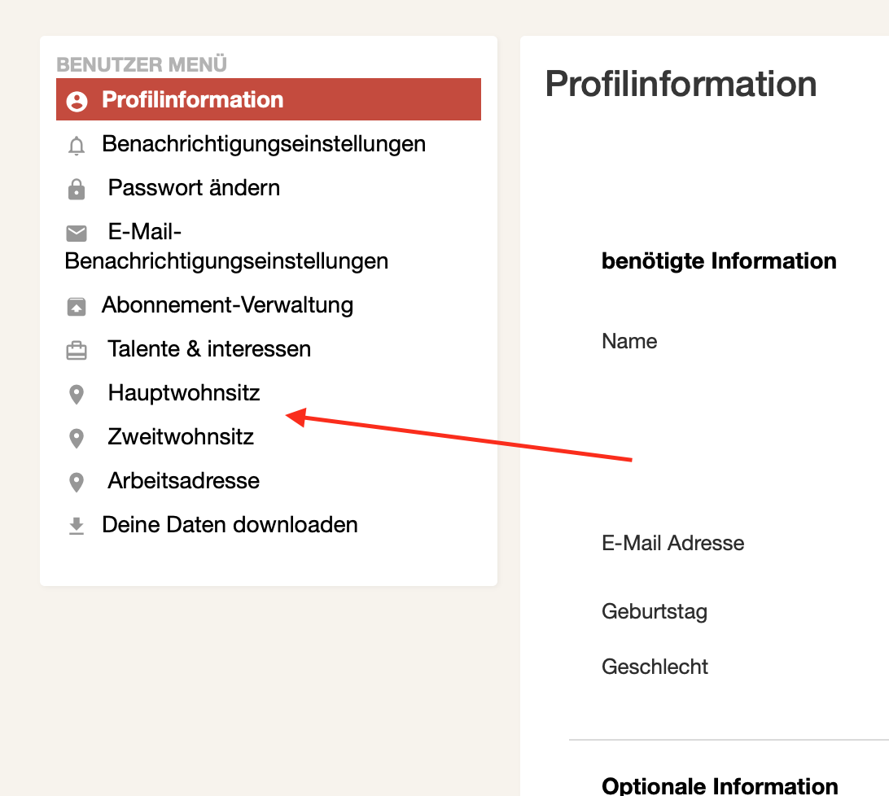The width and height of the screenshot is (889, 796).
Task: Click the envelope icon for E-Mail-Benachrichtigungseinstellungen
Action: point(77,234)
